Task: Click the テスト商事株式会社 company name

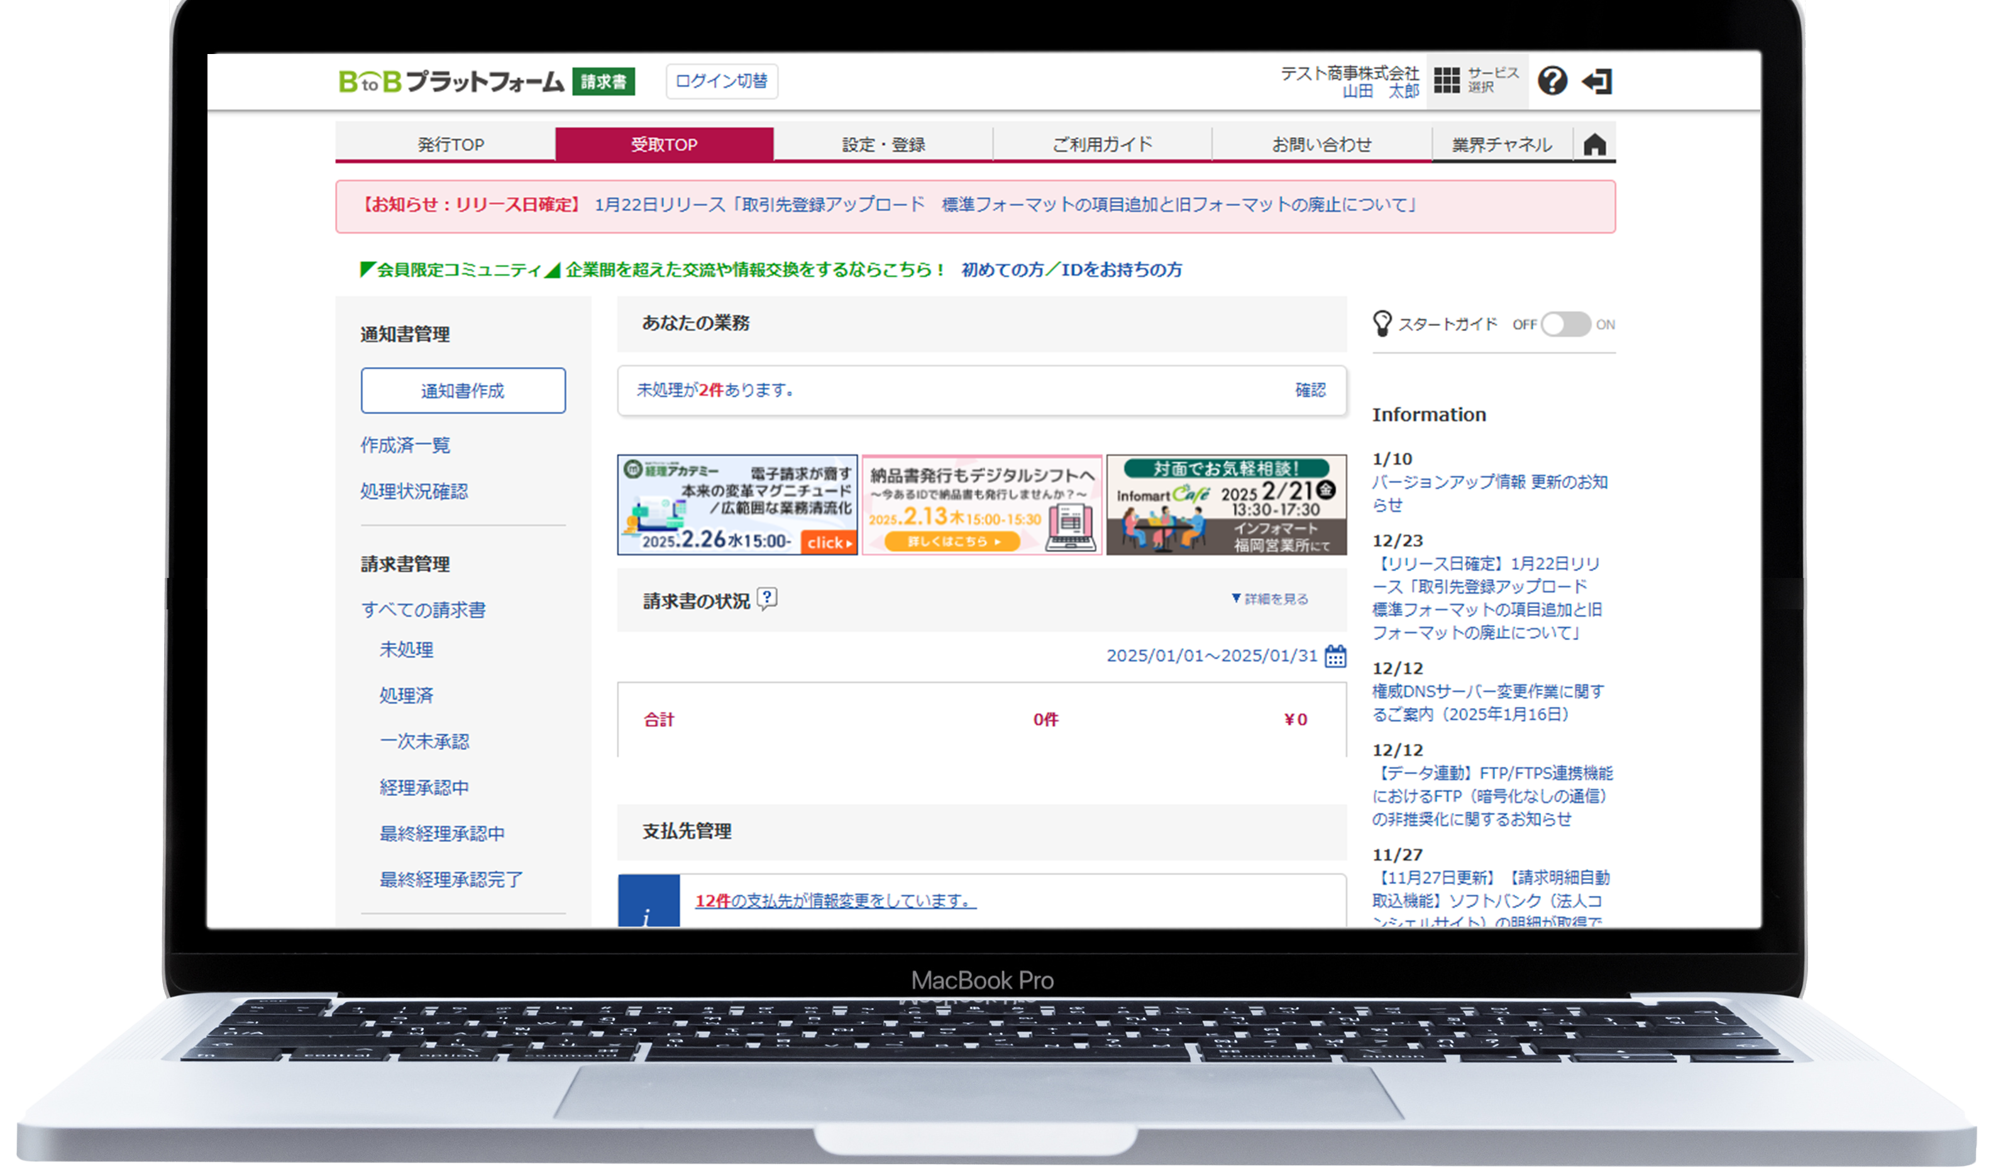Action: click(1350, 73)
